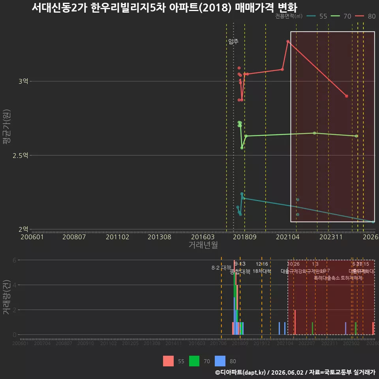Click 201809 on the price chart x-axis
Image resolution: width=379 pixels, height=379 pixels.
coord(245,237)
